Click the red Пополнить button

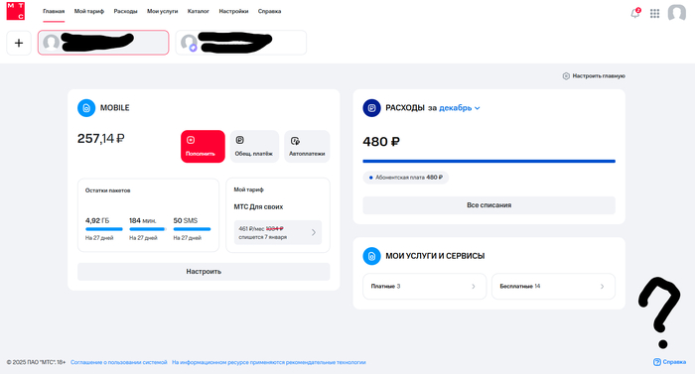pyautogui.click(x=203, y=146)
